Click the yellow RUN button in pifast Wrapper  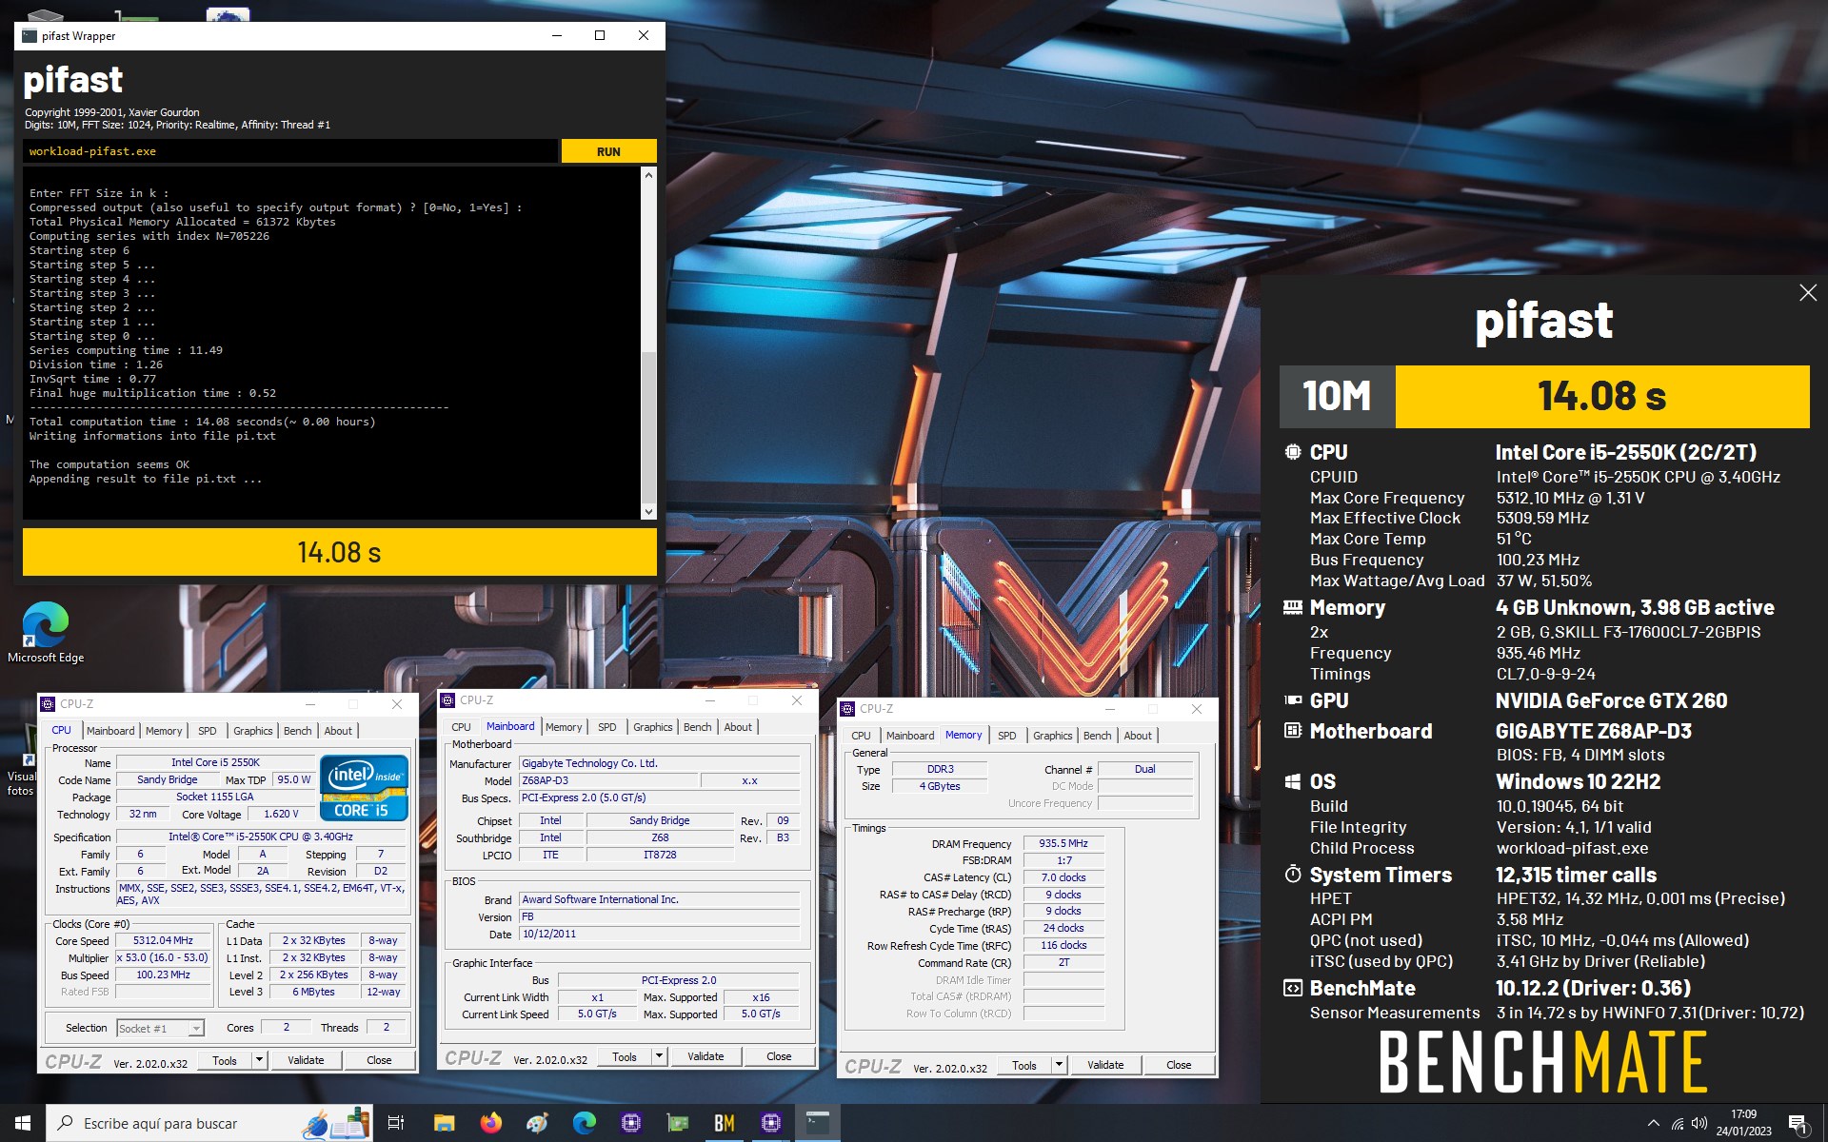point(608,151)
